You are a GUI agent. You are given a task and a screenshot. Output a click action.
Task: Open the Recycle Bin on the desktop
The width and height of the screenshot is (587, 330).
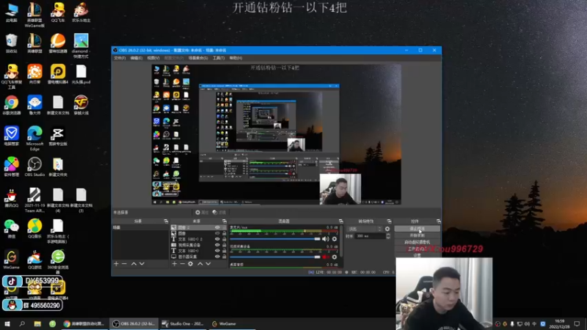(11, 43)
